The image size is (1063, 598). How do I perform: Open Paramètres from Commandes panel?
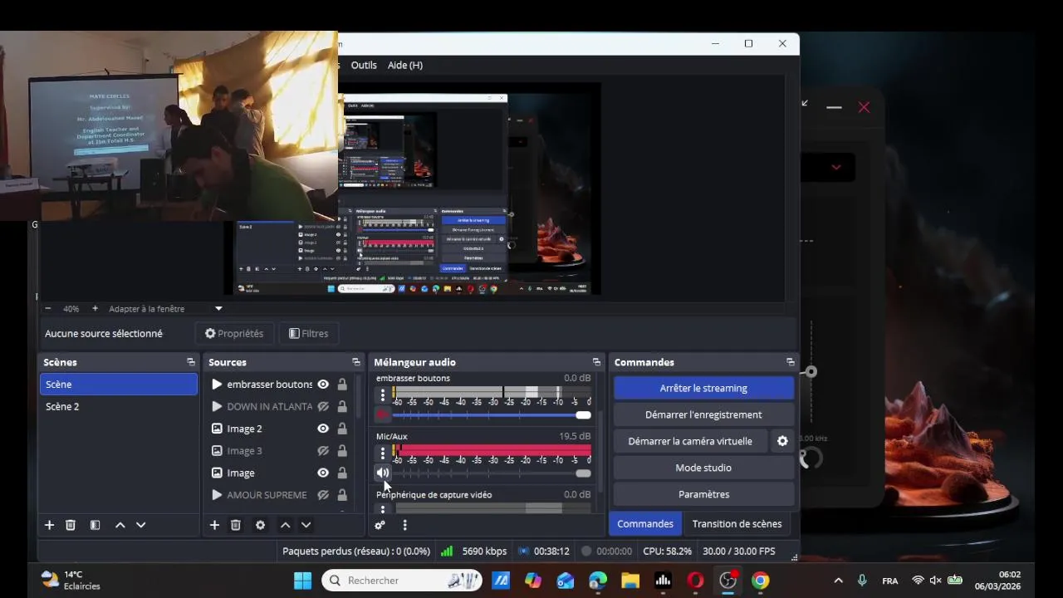pyautogui.click(x=703, y=494)
